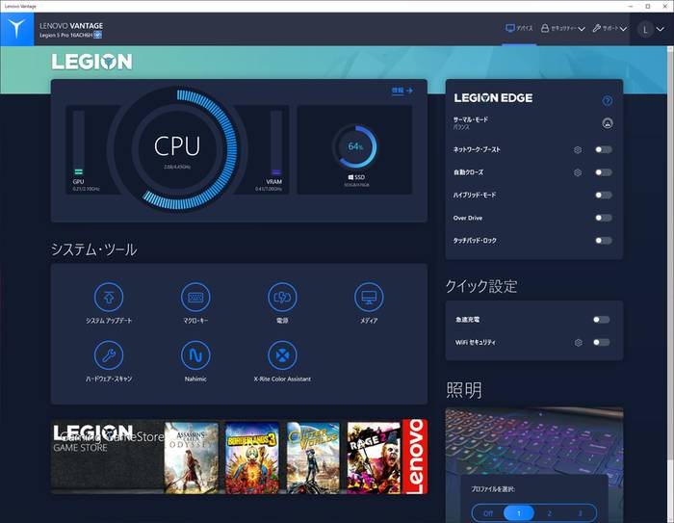Click the SSD 64% usage ring
Screen dimensions: 674x523
pos(355,146)
